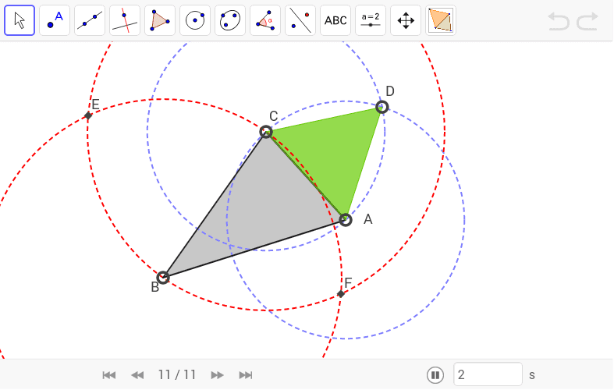
Task: Undo the last action
Action: click(559, 21)
